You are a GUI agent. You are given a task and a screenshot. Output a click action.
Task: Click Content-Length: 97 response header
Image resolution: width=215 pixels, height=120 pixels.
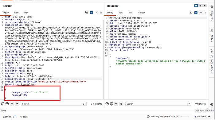pyautogui.click(x=122, y=50)
